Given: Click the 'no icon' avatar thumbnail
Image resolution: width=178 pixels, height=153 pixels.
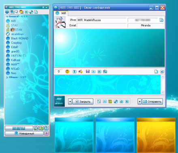Looking at the screenshot, I should (59, 101).
